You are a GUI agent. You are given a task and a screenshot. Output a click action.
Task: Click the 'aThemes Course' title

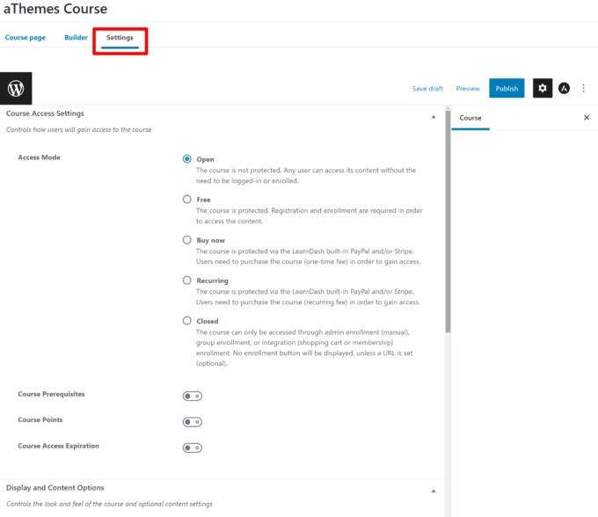pyautogui.click(x=55, y=9)
